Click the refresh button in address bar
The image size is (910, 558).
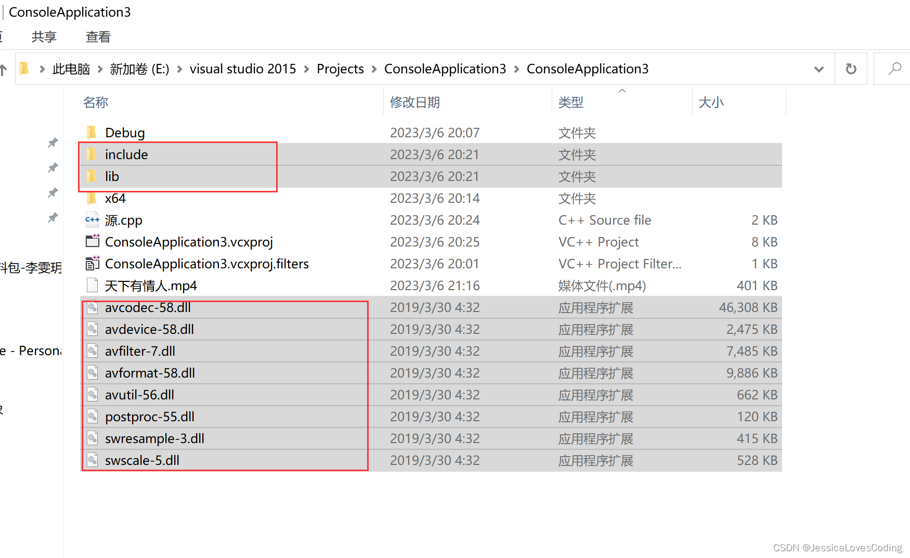(x=851, y=69)
